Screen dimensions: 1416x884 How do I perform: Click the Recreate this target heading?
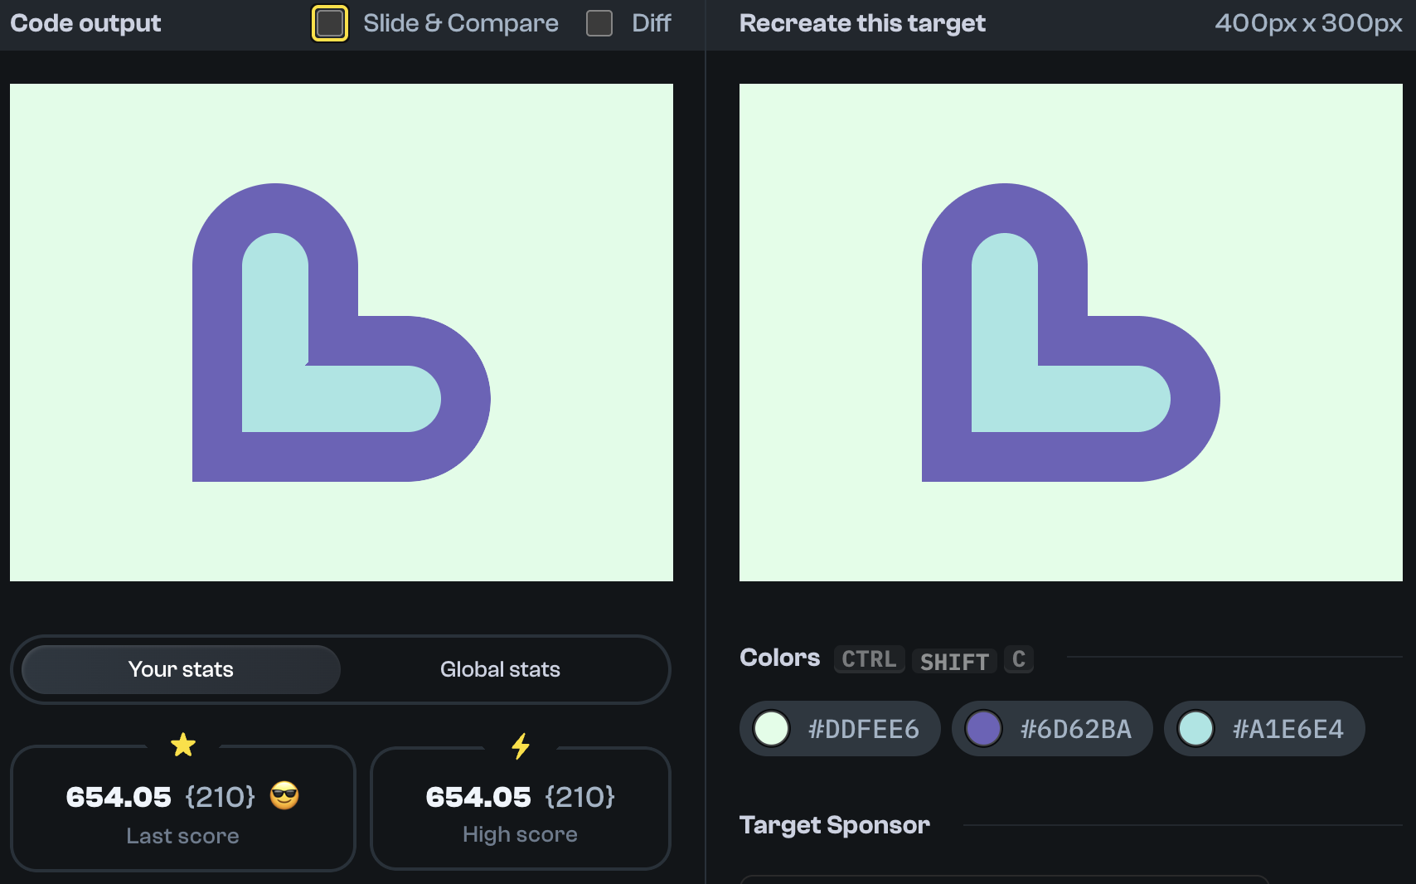pyautogui.click(x=862, y=23)
